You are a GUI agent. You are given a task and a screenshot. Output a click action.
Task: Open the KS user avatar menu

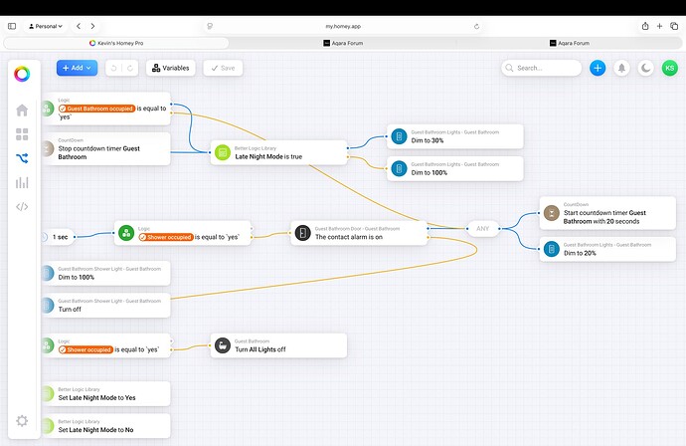coord(670,68)
